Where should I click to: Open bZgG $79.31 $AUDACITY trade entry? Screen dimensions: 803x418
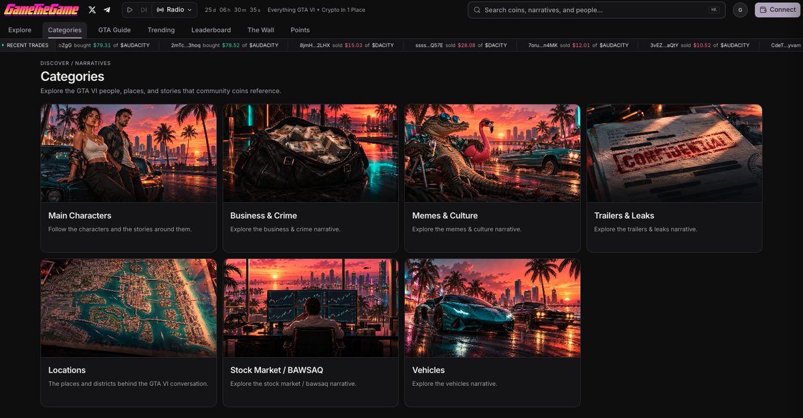click(x=104, y=45)
